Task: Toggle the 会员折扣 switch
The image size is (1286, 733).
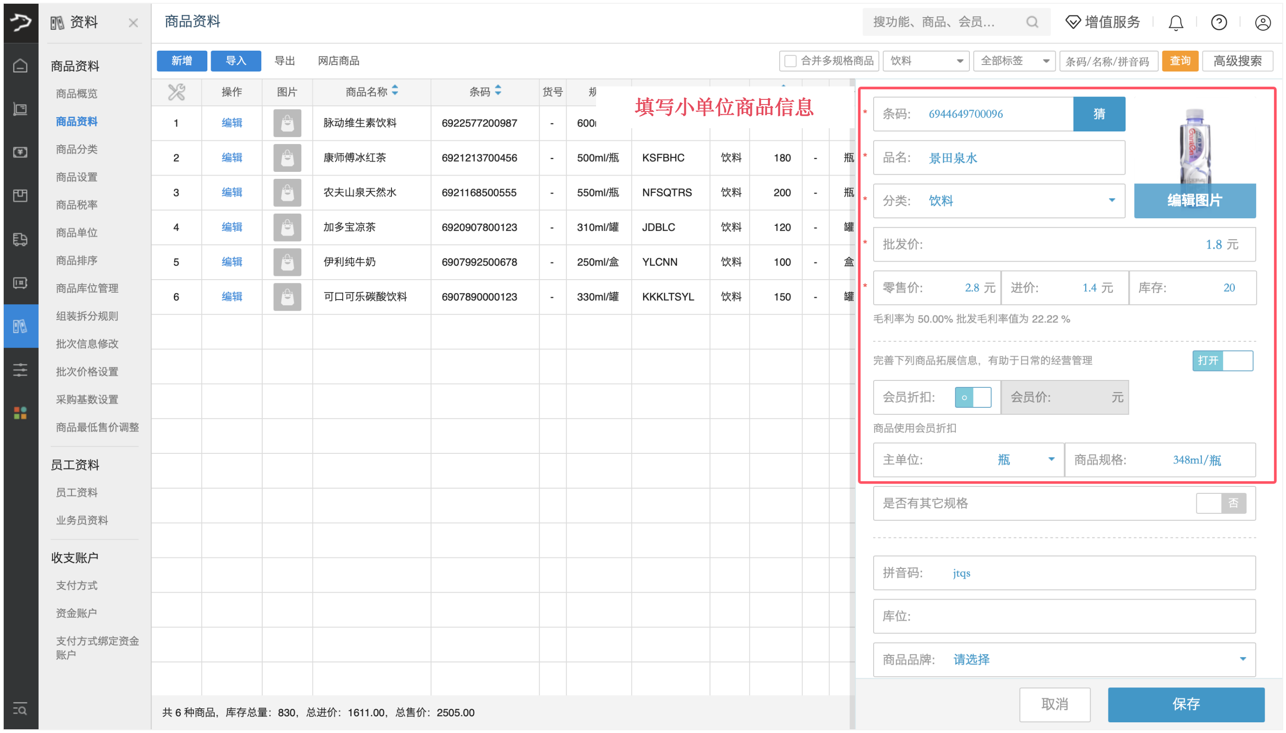Action: 972,397
